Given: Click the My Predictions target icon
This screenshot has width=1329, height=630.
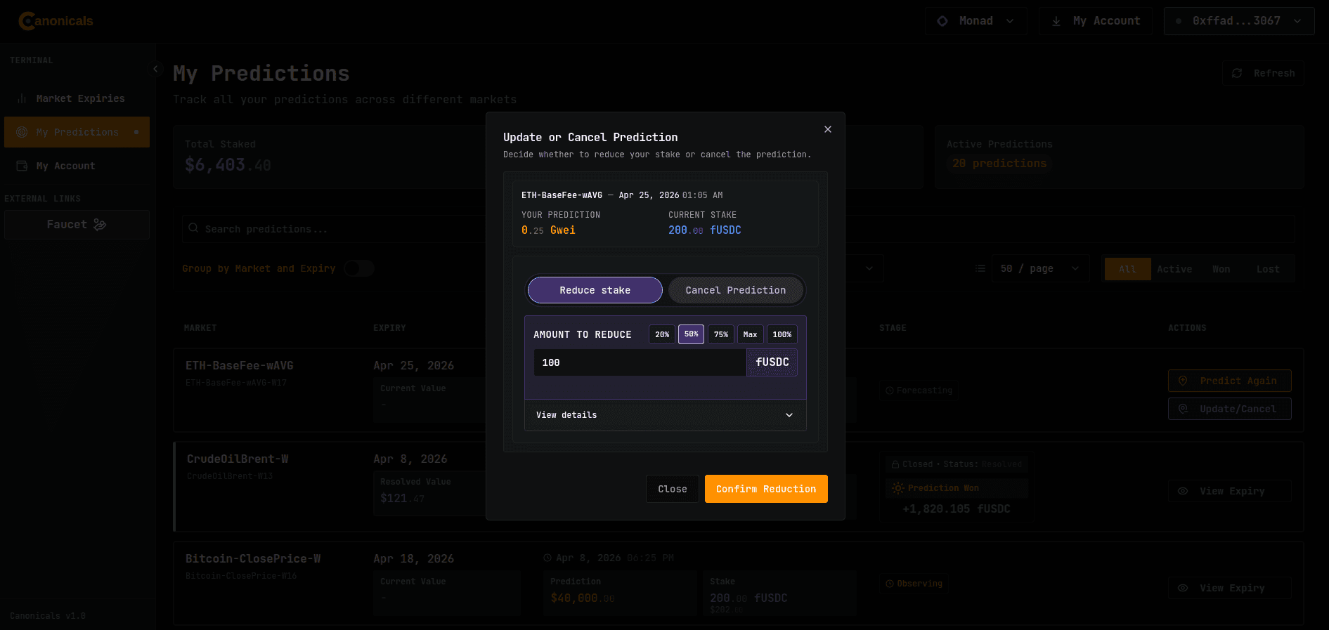Looking at the screenshot, I should 22,132.
